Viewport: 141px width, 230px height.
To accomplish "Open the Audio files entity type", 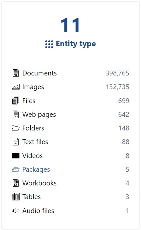I will 38,210.
